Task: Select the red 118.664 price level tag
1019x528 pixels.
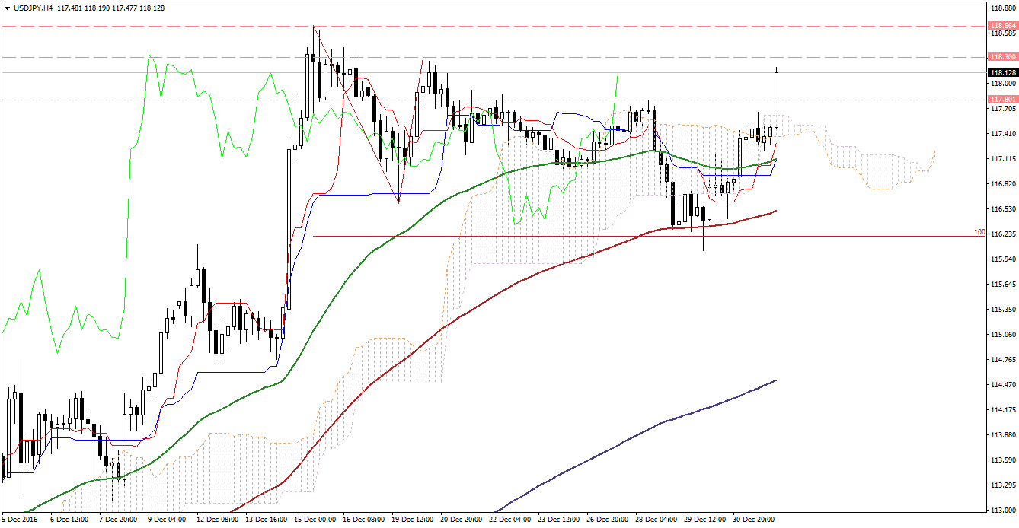Action: (1003, 26)
